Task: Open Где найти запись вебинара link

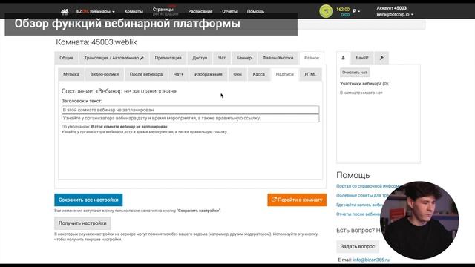Action: point(360,205)
